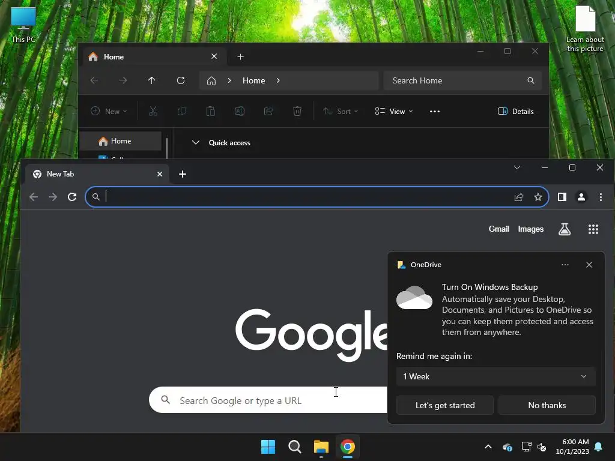This screenshot has height=461, width=615.
Task: Click the Chrome reload page icon
Action: [x=72, y=197]
